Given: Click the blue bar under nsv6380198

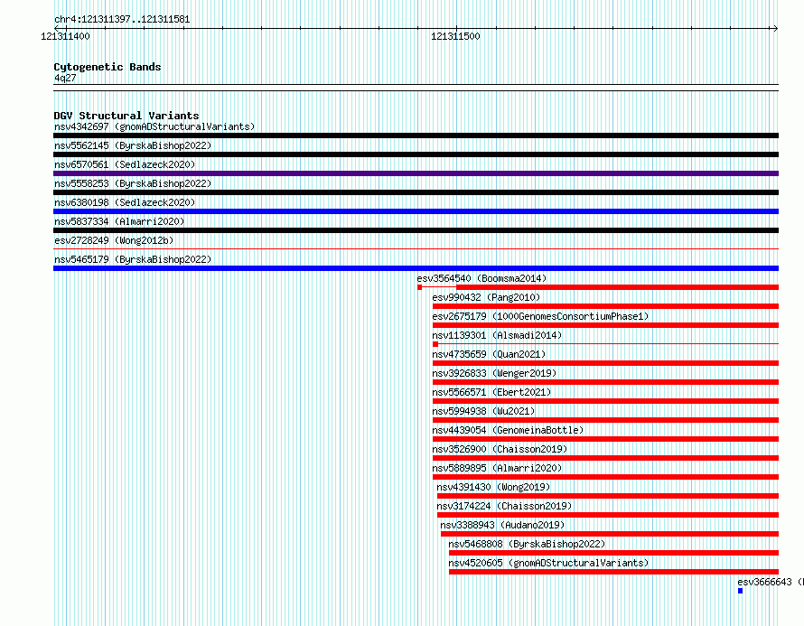Looking at the screenshot, I should pos(416,211).
